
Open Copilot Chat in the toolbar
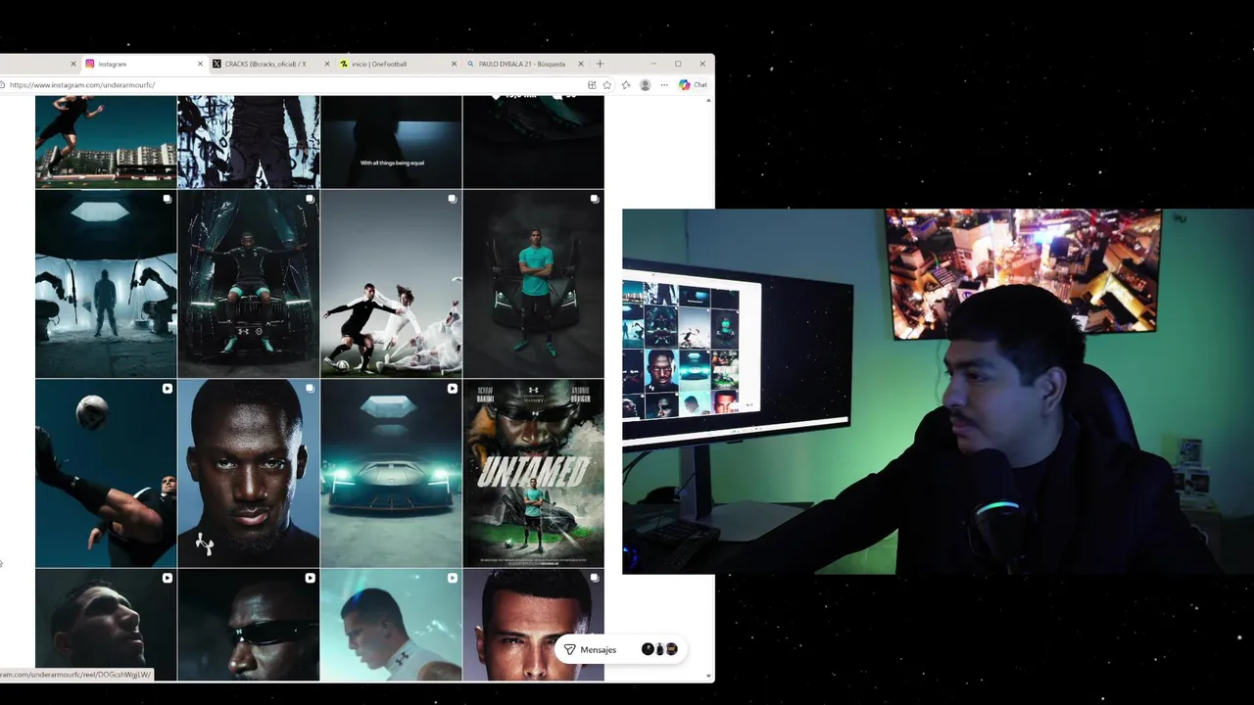693,85
